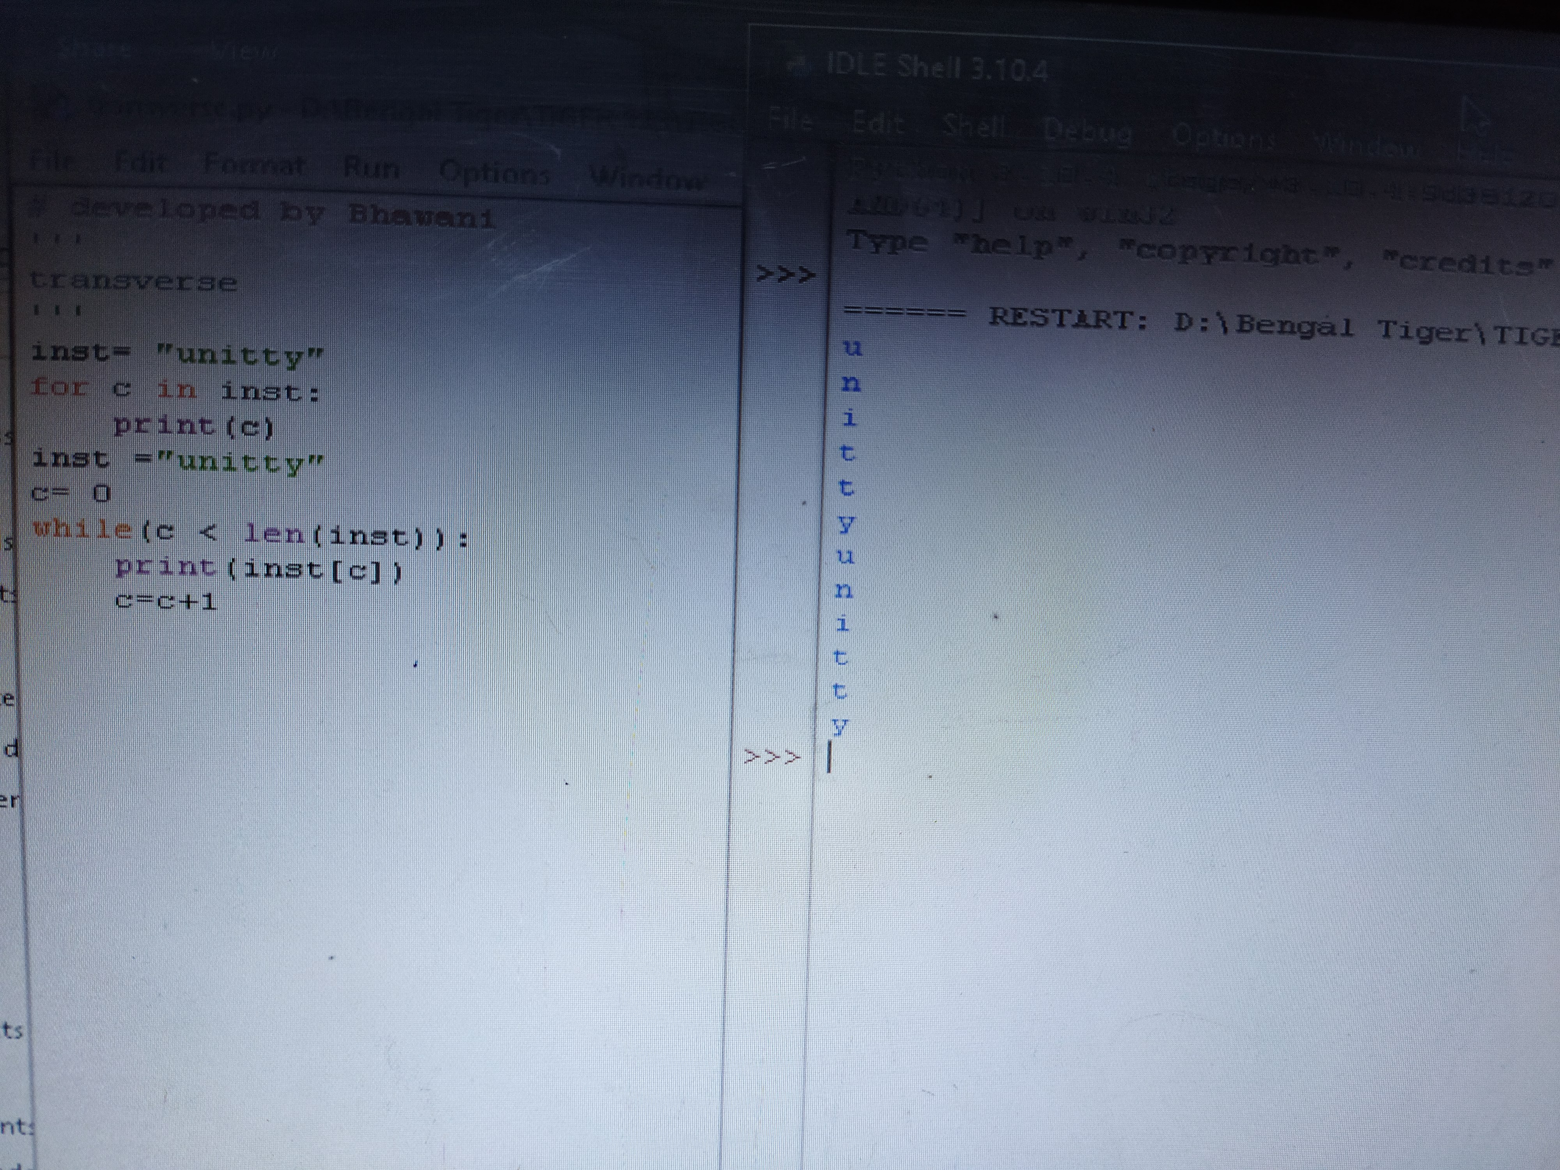This screenshot has height=1170, width=1560.
Task: Click the IDLE Shell title bar icon
Action: tap(800, 65)
